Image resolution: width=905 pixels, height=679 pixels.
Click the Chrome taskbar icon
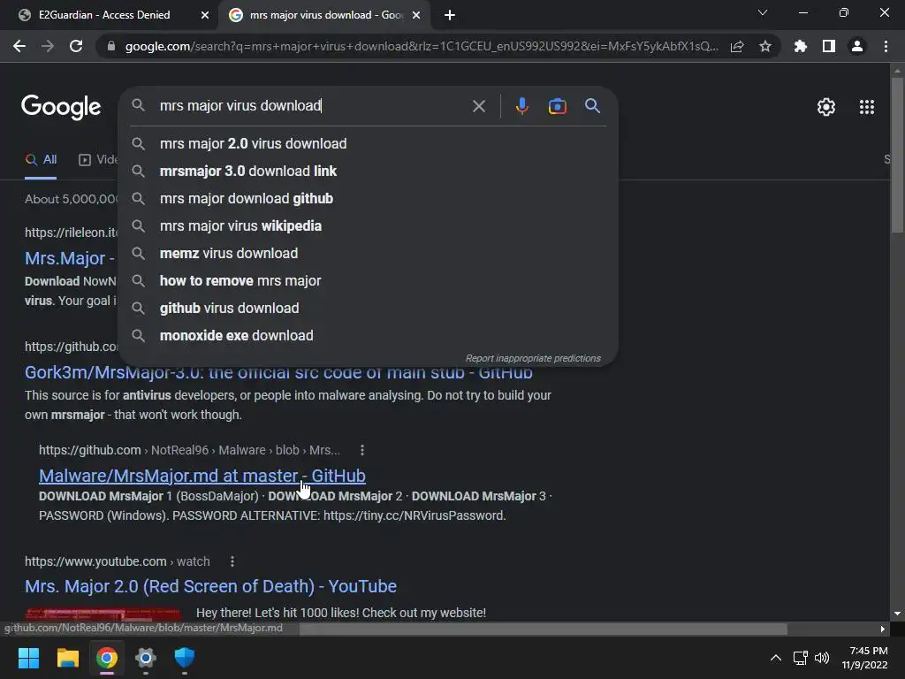coord(107,658)
